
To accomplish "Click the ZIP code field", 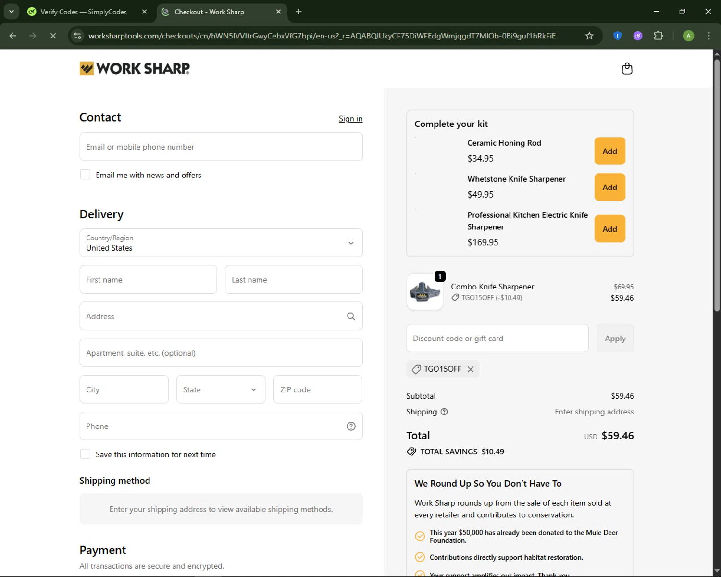I will [318, 389].
